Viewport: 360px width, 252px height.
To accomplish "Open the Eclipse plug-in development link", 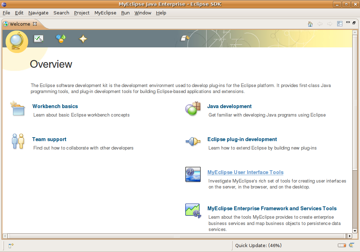I will 242,139.
